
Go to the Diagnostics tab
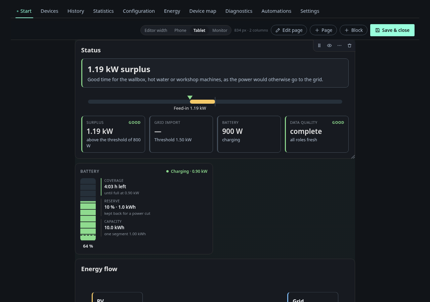(239, 11)
